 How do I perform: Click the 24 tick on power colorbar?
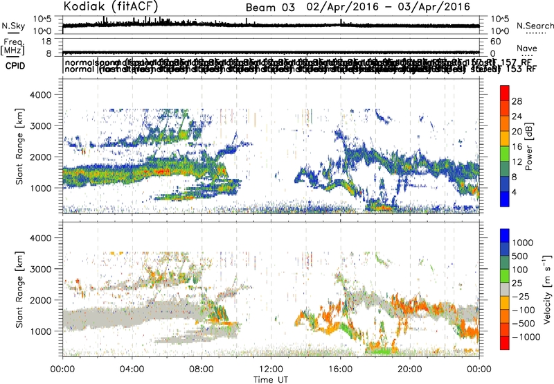(517, 116)
